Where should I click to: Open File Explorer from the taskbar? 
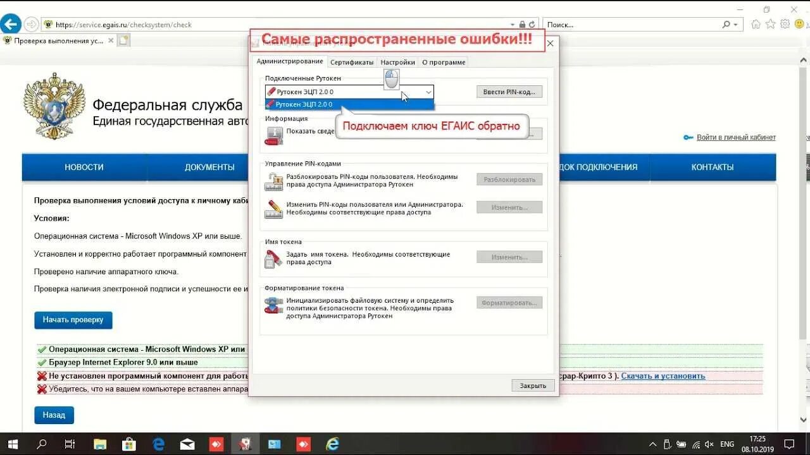[x=100, y=444]
